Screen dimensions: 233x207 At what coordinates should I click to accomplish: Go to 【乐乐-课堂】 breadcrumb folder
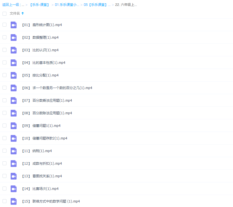pyautogui.click(x=39, y=5)
